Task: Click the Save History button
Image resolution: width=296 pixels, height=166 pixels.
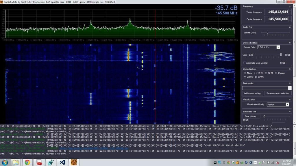Action: [251, 116]
